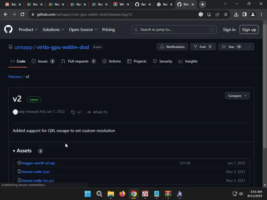
Task: Open the Windows Start menu
Action: point(88,194)
